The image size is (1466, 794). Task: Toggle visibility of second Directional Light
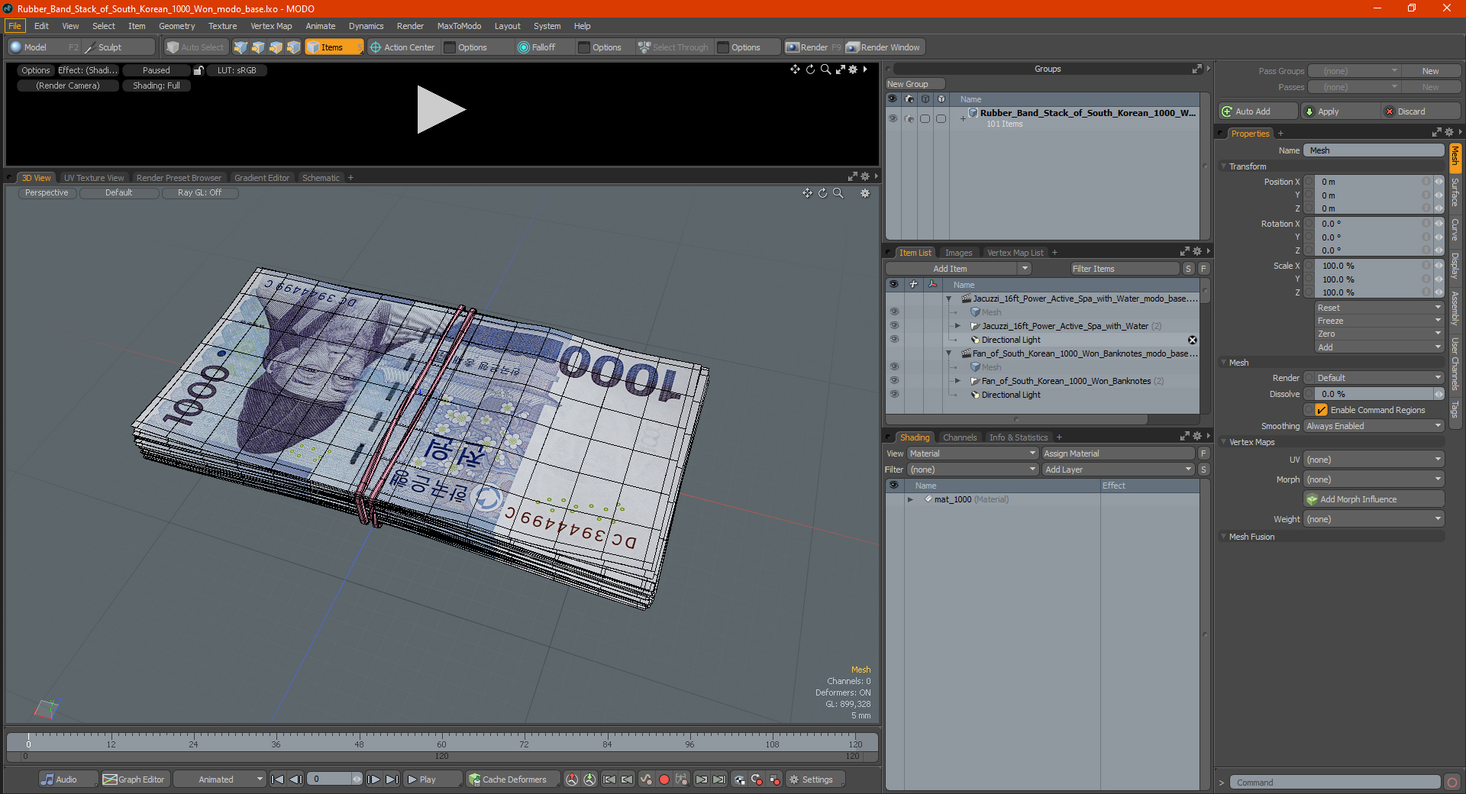tap(894, 395)
